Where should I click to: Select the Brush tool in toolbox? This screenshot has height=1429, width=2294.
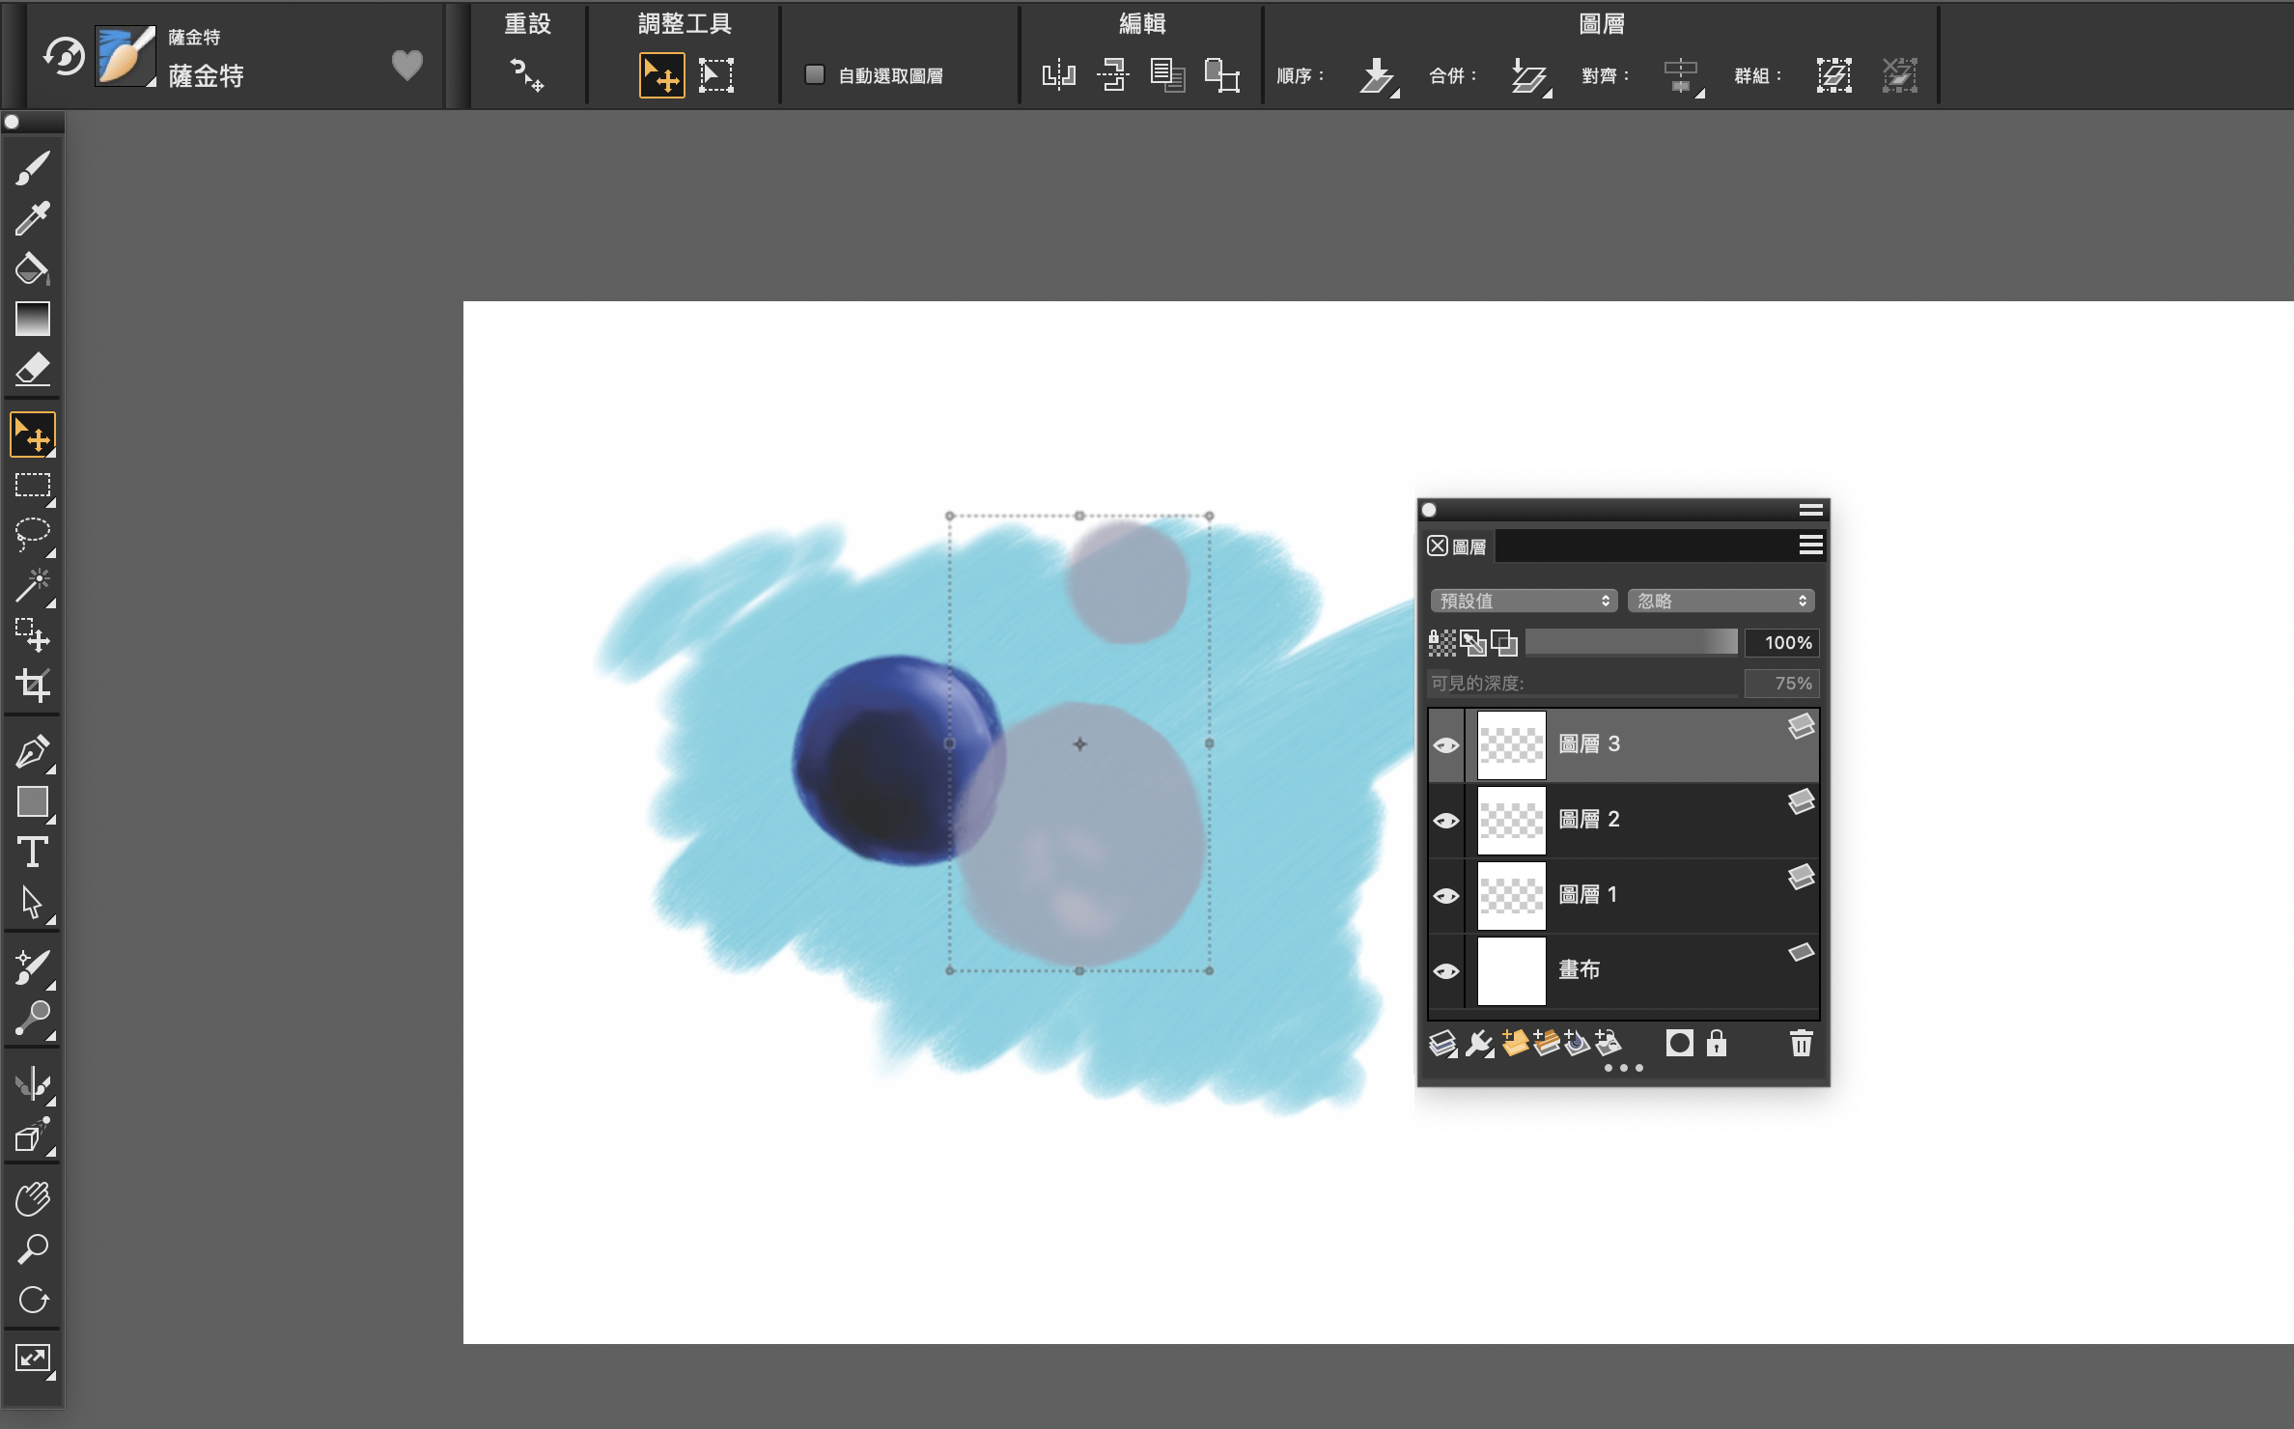point(32,168)
